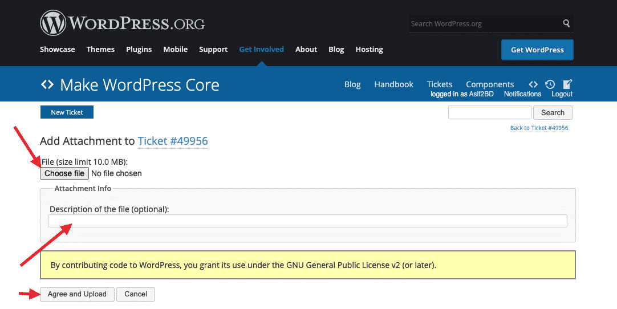Screen dimensions: 617x309
Task: Open the Ticket #49956 heading link
Action: [x=173, y=141]
